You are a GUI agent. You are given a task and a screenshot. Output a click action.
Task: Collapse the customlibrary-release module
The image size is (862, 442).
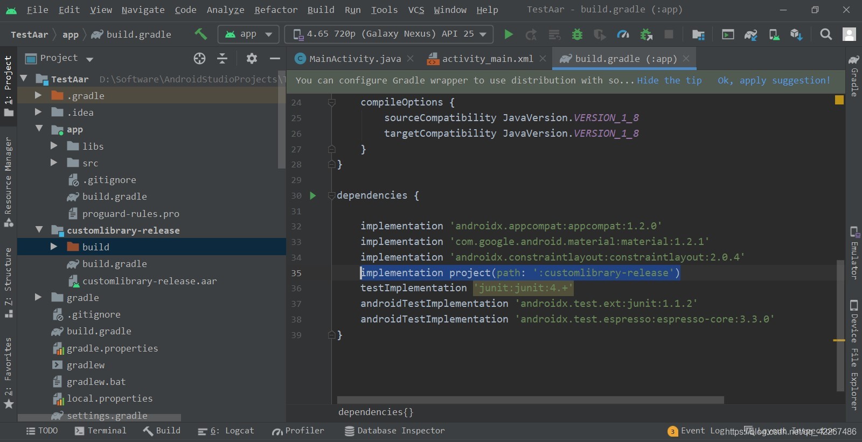(x=39, y=229)
